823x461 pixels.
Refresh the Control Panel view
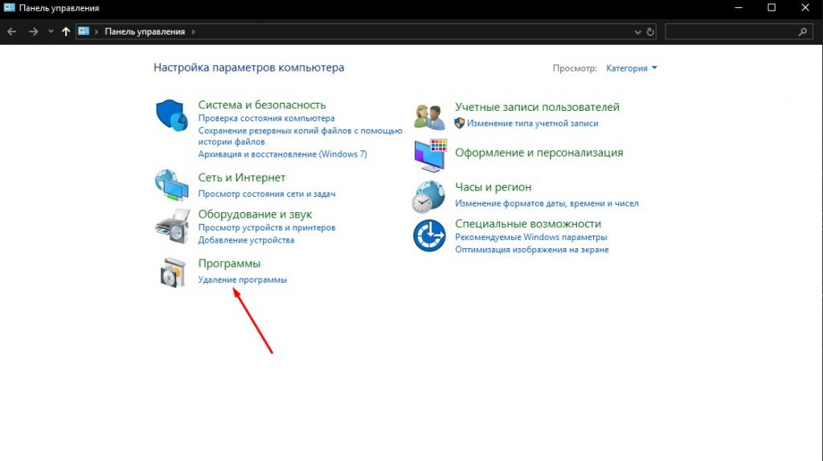pyautogui.click(x=650, y=32)
